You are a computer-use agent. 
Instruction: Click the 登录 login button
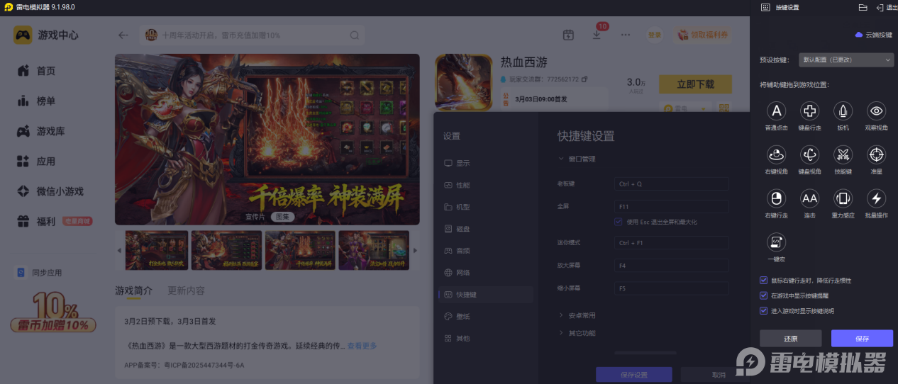(x=655, y=35)
